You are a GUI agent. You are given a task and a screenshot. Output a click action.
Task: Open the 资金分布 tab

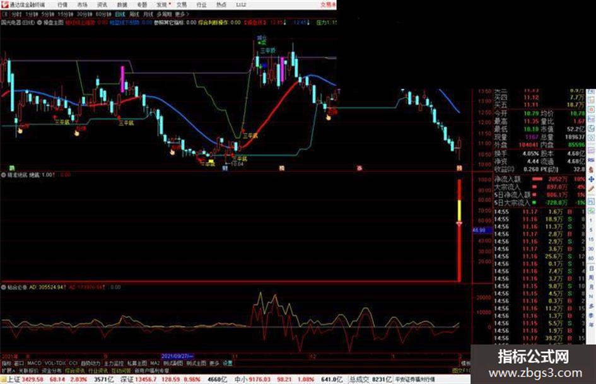(52, 370)
